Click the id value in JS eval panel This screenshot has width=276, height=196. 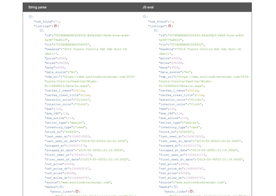coord(202,38)
